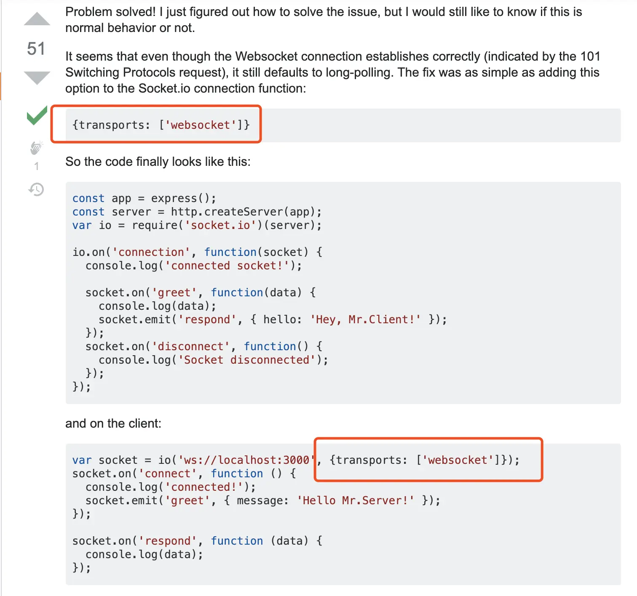Click the const app = express(); line
This screenshot has width=637, height=596.
(x=144, y=198)
